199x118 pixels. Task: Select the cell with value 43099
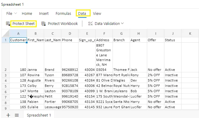click(87, 91)
